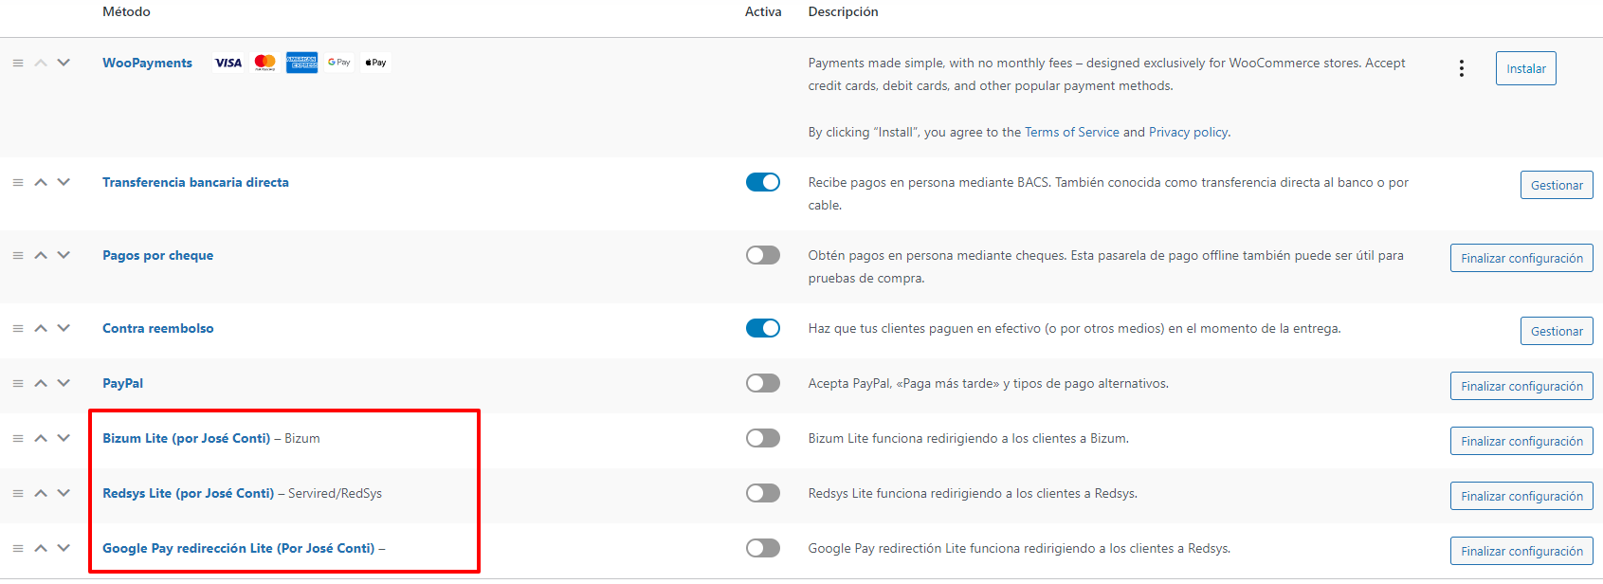Viewport: 1603px width, 584px height.
Task: Move Bizum Lite down one position
Action: 64,438
